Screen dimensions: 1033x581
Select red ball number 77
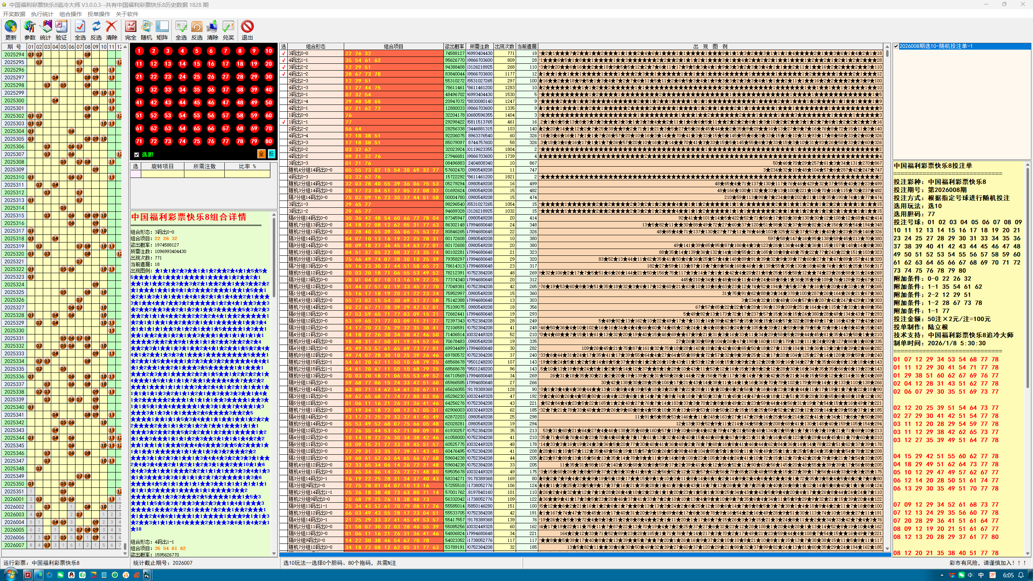(226, 141)
